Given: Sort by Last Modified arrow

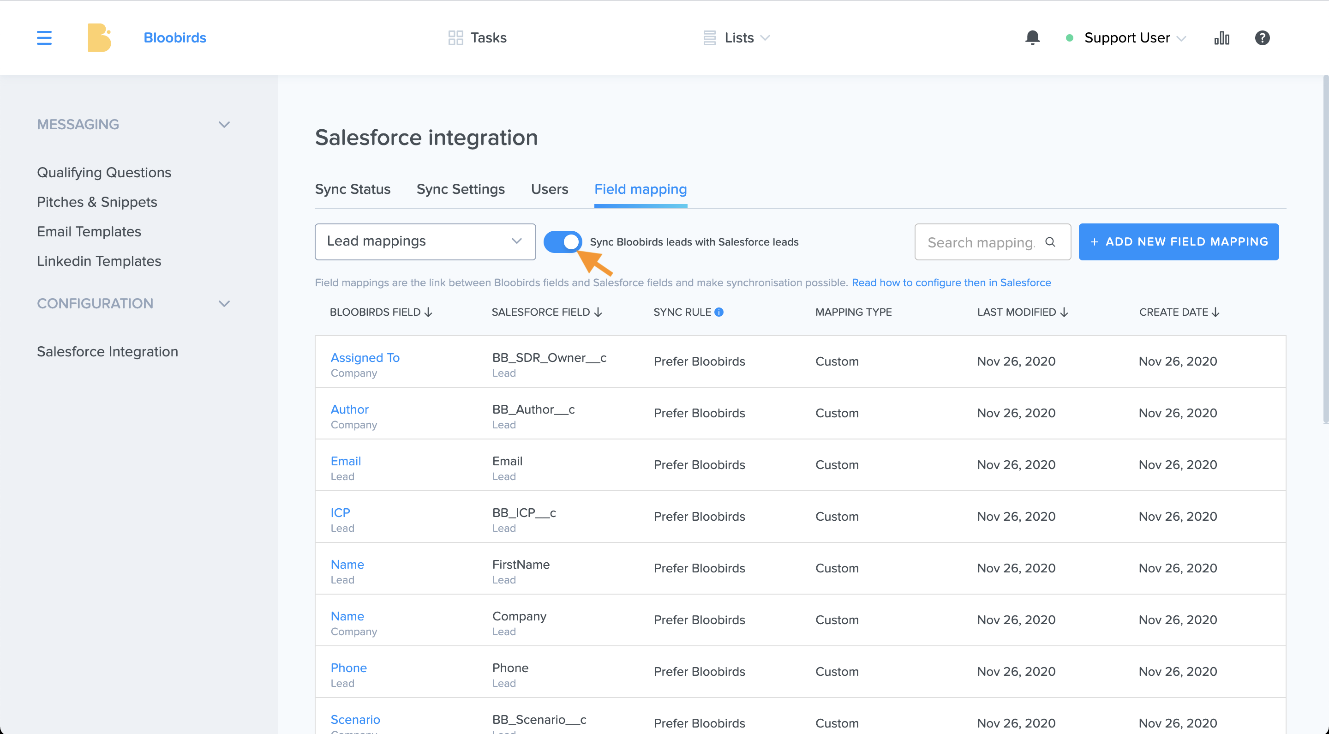Looking at the screenshot, I should [1064, 312].
